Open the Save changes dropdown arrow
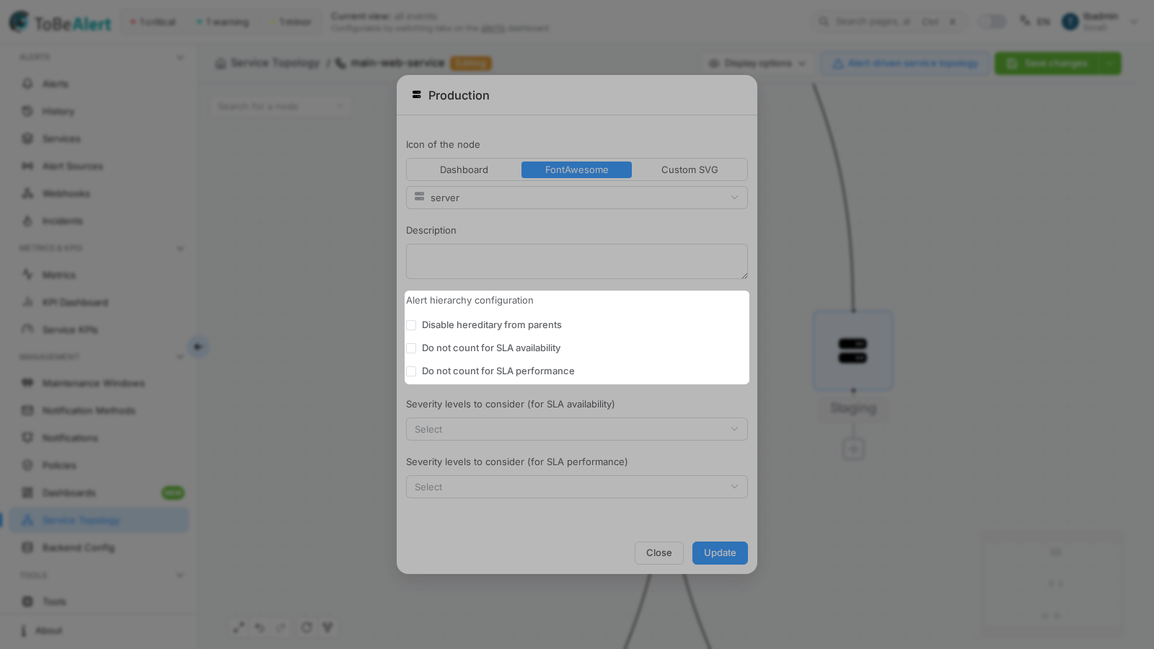 [x=1109, y=63]
